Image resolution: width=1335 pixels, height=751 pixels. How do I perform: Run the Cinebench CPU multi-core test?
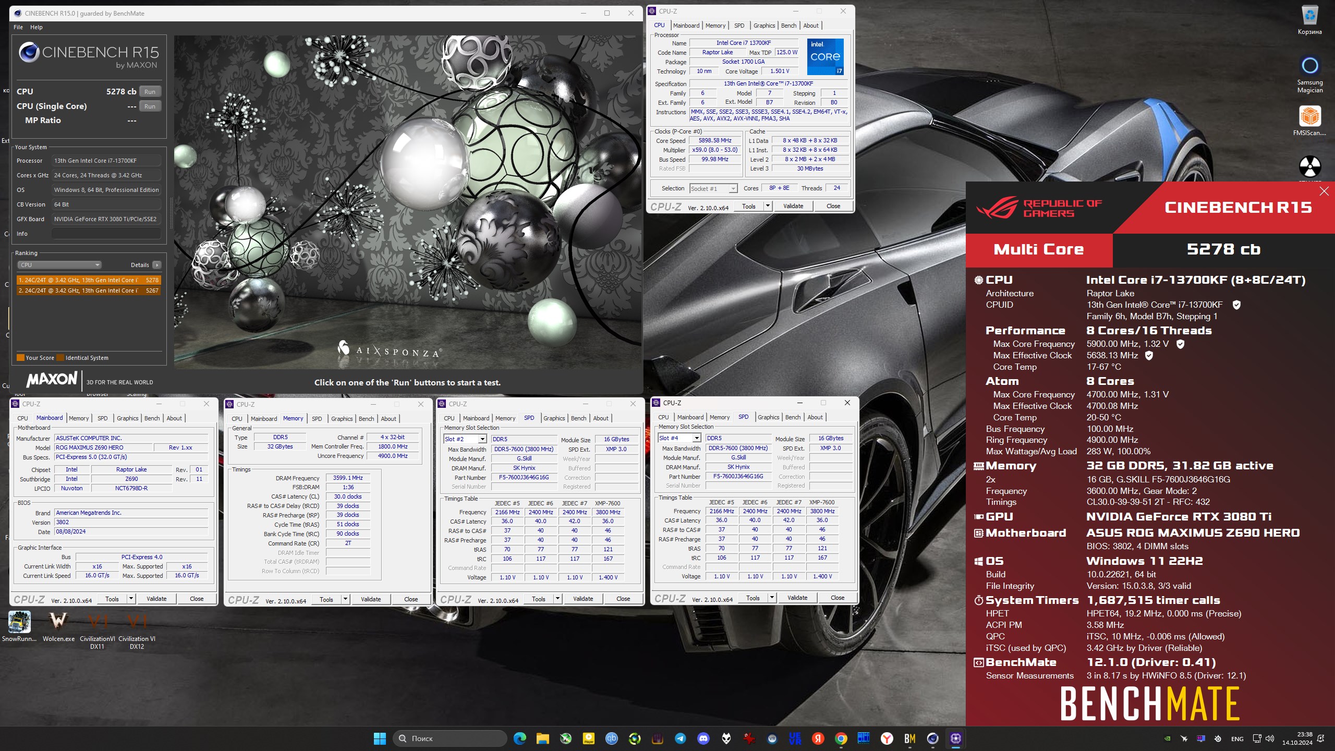(x=150, y=92)
